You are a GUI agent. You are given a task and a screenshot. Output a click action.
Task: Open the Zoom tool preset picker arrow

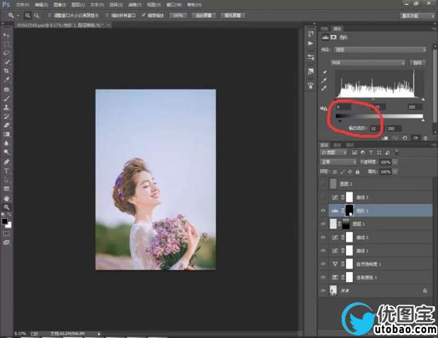tap(17, 16)
